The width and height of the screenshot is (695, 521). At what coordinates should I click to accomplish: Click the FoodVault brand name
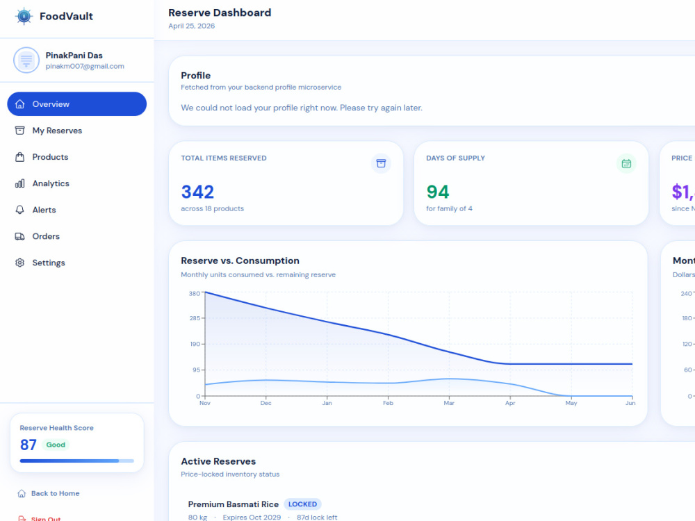[66, 17]
